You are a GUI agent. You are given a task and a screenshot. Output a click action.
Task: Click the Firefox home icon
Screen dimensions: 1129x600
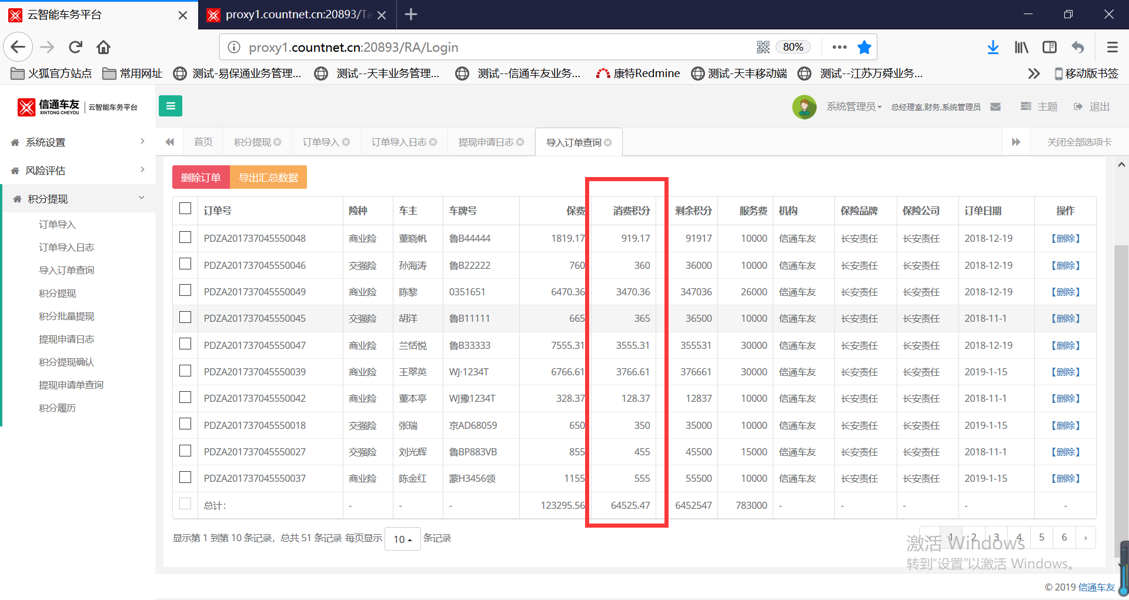tap(103, 47)
